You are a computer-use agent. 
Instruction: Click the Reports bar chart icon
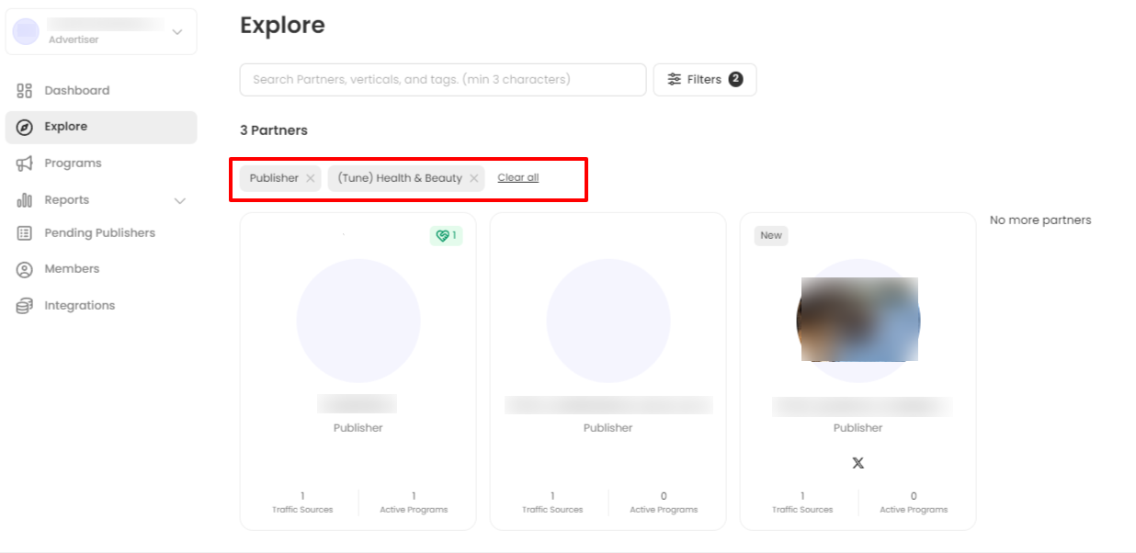click(x=25, y=200)
